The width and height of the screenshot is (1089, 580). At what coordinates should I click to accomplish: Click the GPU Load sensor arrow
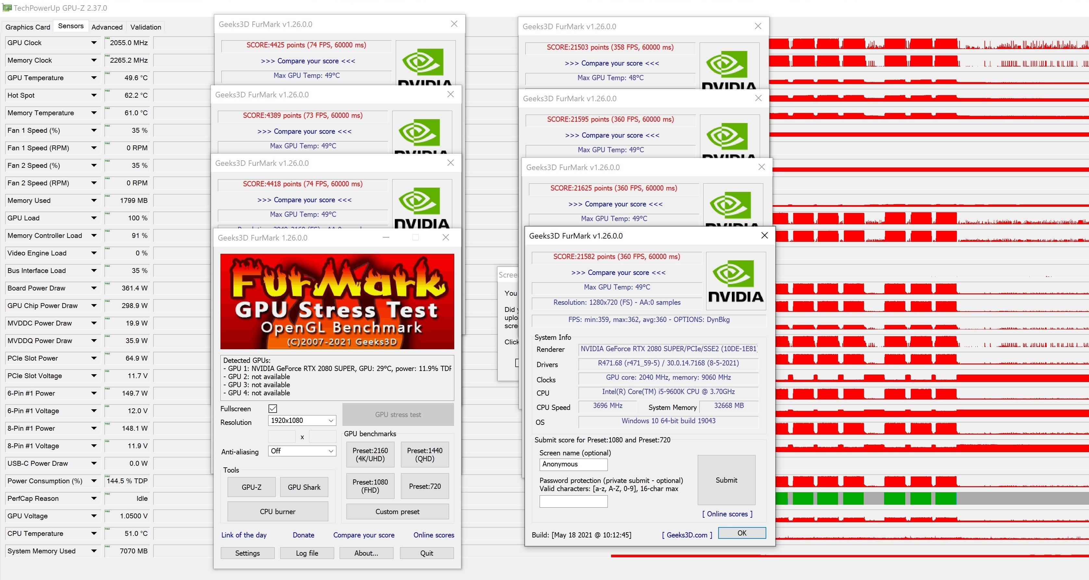tap(94, 218)
